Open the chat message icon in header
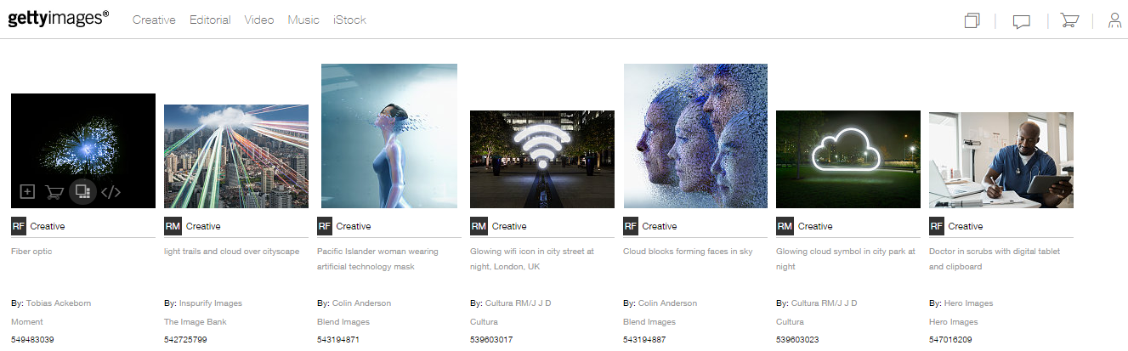Viewport: 1128px width, 351px height. [x=1022, y=21]
